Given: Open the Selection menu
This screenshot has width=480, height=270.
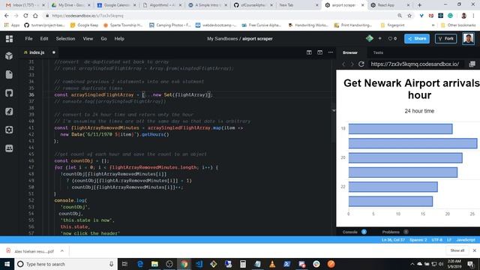Looking at the screenshot, I should coord(65,38).
